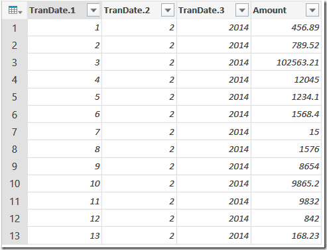
Task: Click TranDate.1 cell with value 4
Action: [64, 79]
